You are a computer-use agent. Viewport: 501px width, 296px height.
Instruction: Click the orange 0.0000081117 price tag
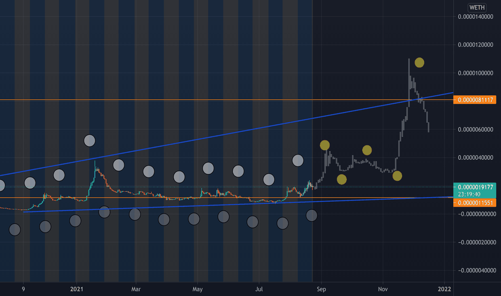point(475,100)
